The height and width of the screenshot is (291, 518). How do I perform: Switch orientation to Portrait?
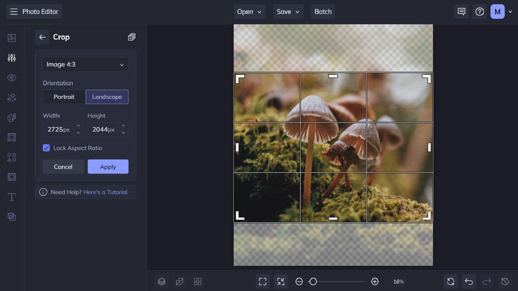[64, 97]
